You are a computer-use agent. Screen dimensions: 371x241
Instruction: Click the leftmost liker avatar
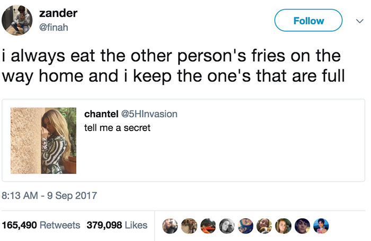[170, 226]
